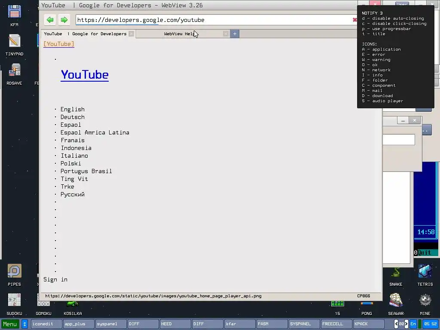Image resolution: width=440 pixels, height=330 pixels.
Task: Click the taskbar clock
Action: [431, 324]
